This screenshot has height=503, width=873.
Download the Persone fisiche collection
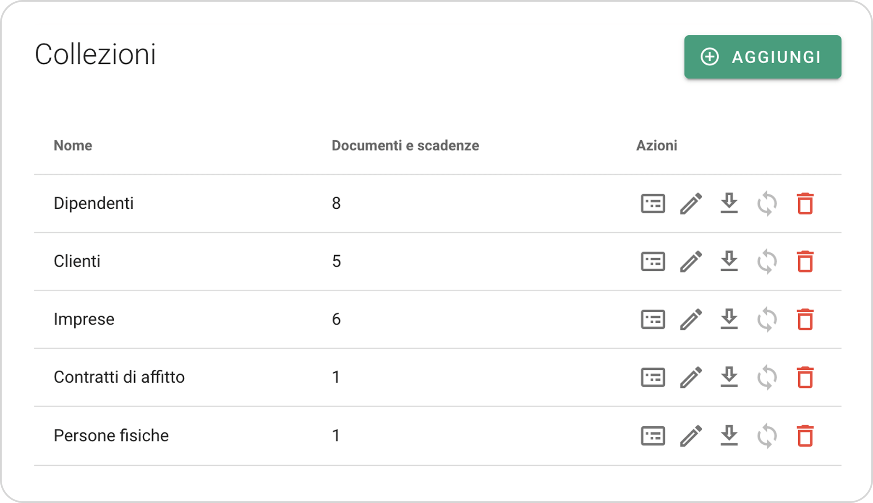click(x=729, y=436)
